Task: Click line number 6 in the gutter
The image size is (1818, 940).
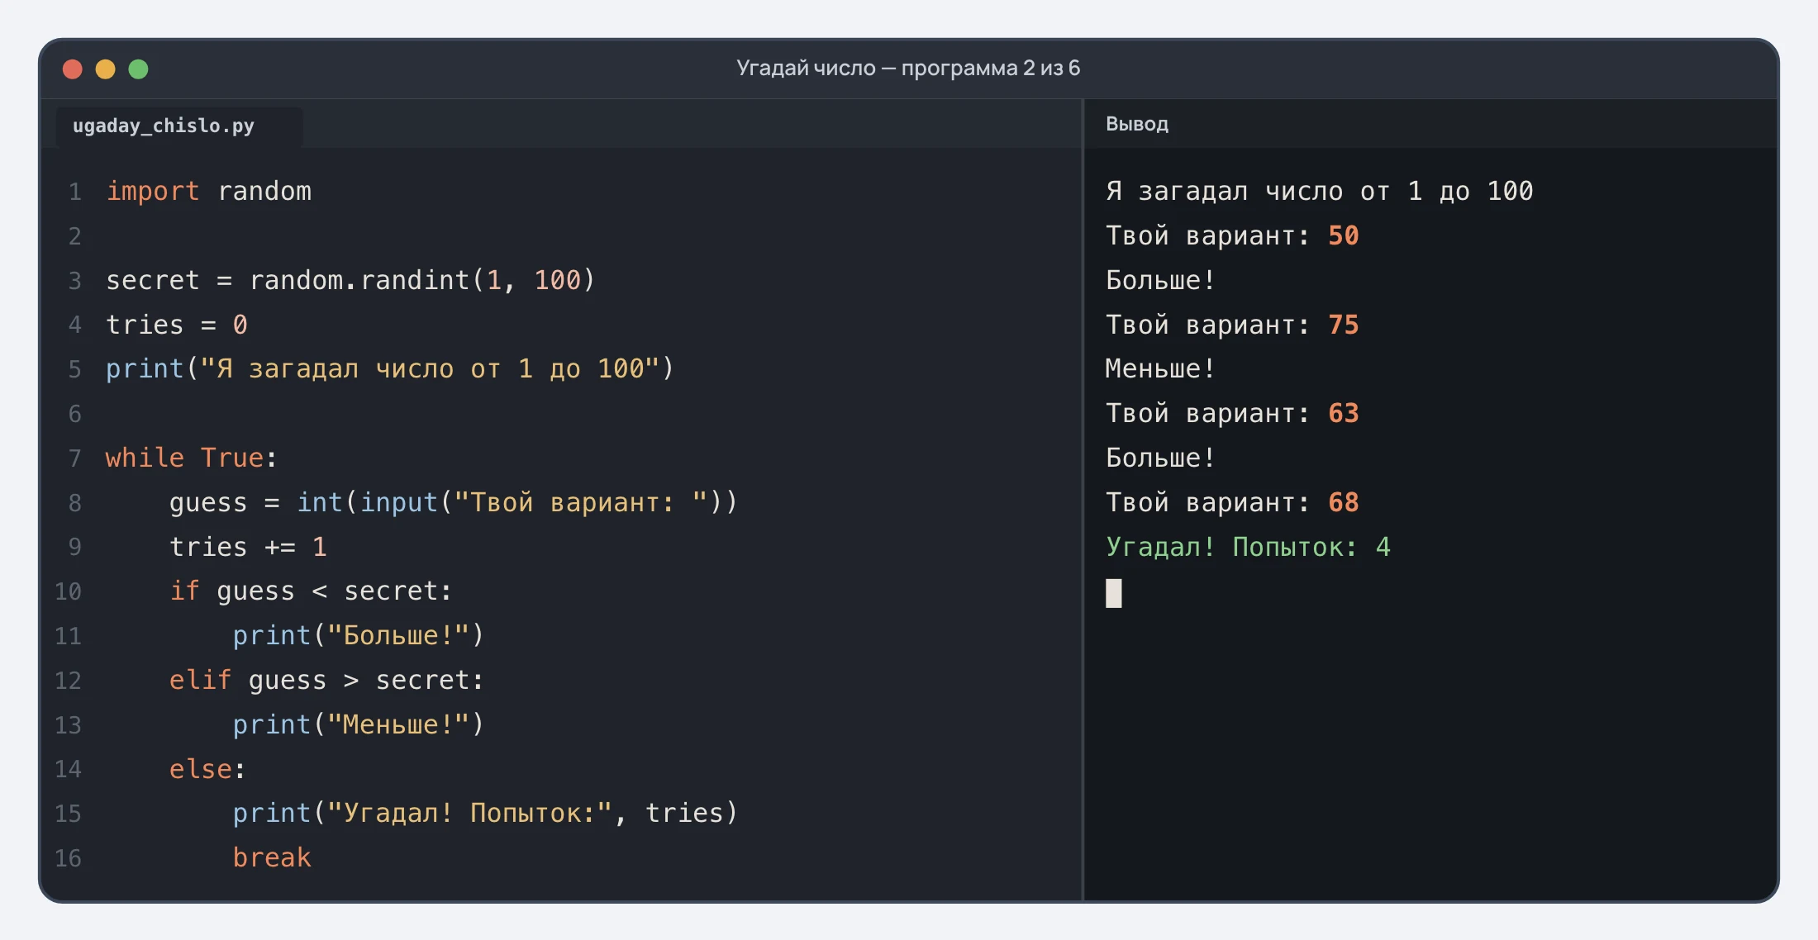Action: click(x=74, y=414)
